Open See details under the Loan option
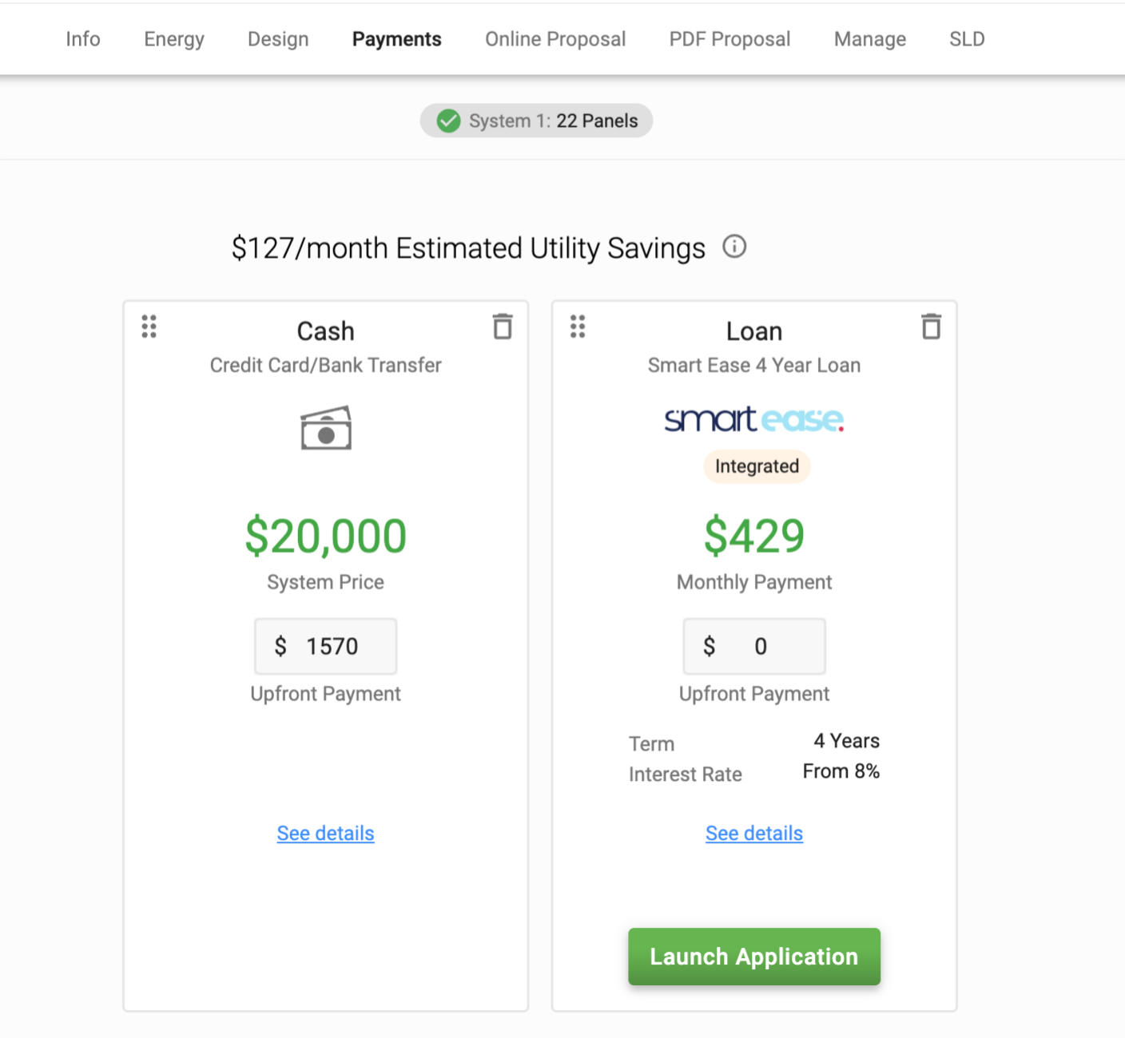1125x1038 pixels. coord(753,833)
